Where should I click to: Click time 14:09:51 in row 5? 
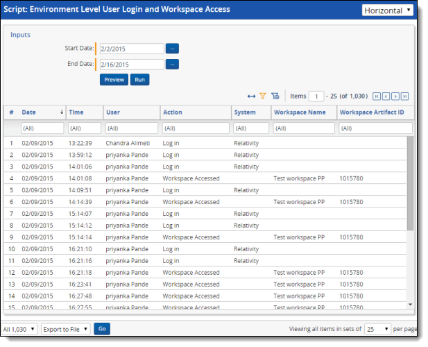[x=80, y=190]
